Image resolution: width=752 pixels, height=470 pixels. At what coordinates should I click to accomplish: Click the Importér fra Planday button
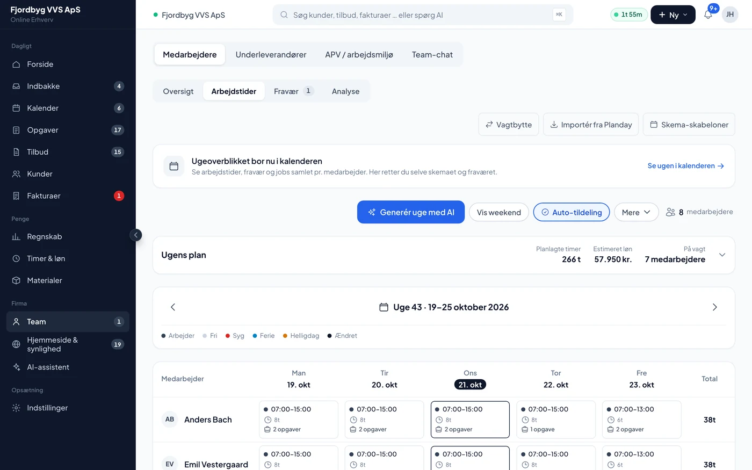point(591,125)
